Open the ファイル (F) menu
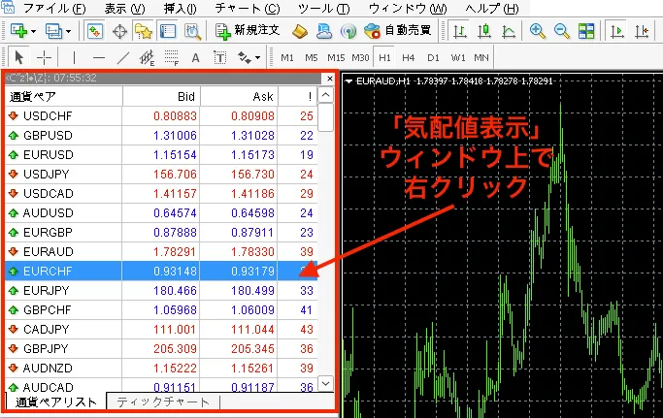Image resolution: width=663 pixels, height=418 pixels. click(x=53, y=8)
